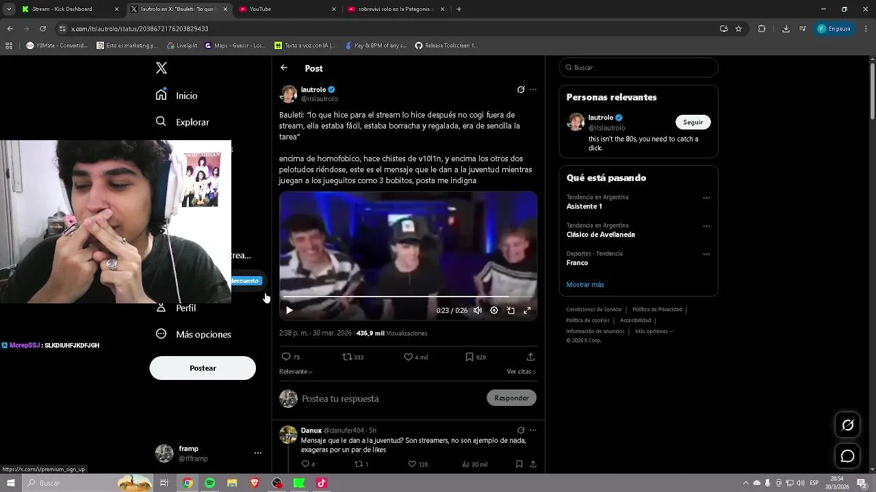Open the LiveSplit bookmark

pos(182,46)
